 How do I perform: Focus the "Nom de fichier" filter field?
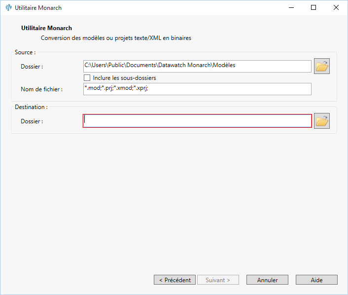(x=197, y=89)
